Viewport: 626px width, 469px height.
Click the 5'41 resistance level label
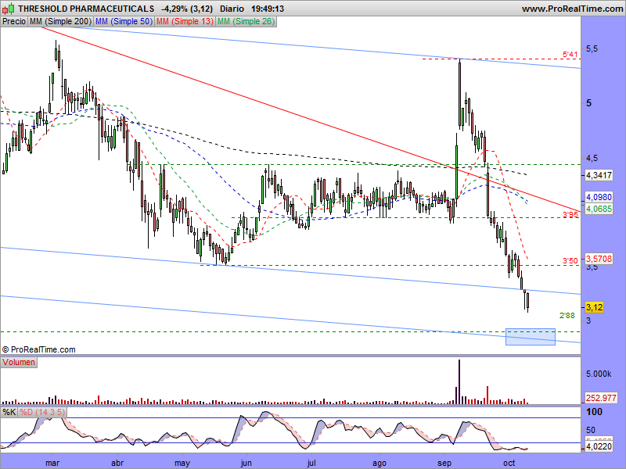tap(570, 55)
